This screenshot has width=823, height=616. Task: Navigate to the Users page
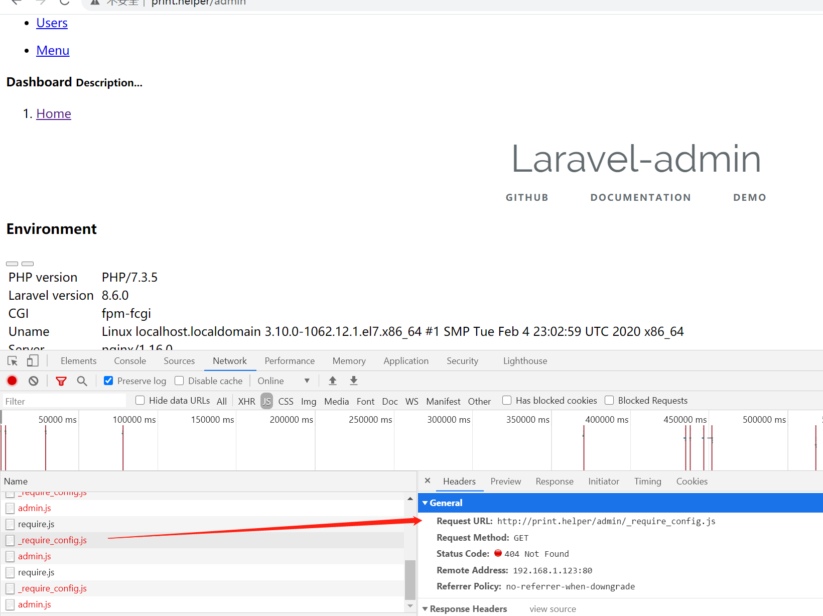(52, 23)
